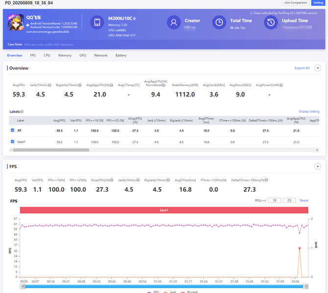Switch to the Battery tab

(121, 55)
